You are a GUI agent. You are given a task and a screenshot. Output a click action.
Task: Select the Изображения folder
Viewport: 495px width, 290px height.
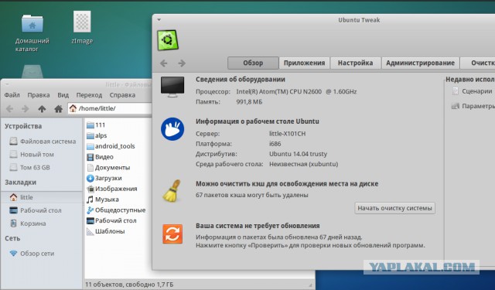point(111,189)
